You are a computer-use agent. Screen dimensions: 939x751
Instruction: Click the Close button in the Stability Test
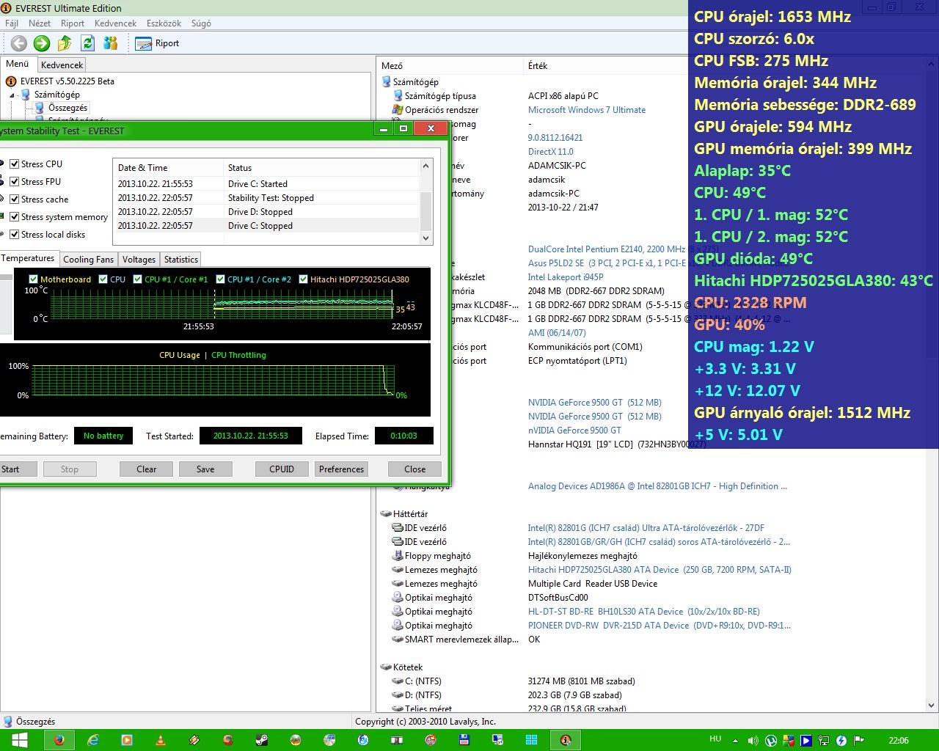[x=414, y=469]
